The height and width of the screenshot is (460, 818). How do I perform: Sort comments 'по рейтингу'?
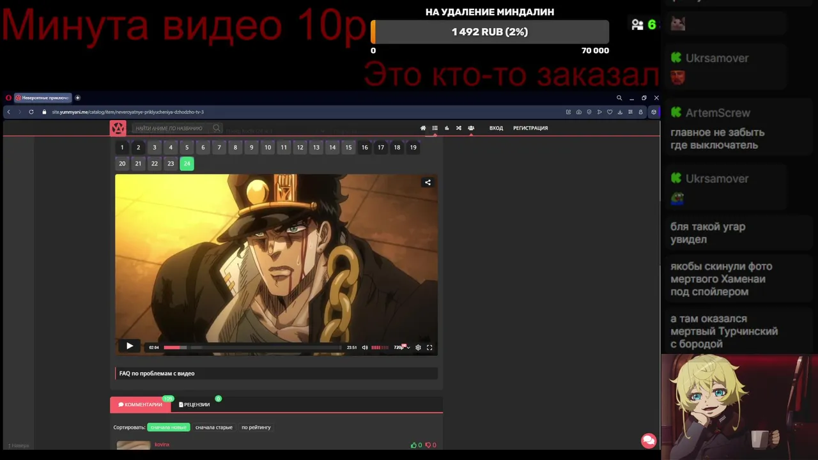click(x=256, y=427)
